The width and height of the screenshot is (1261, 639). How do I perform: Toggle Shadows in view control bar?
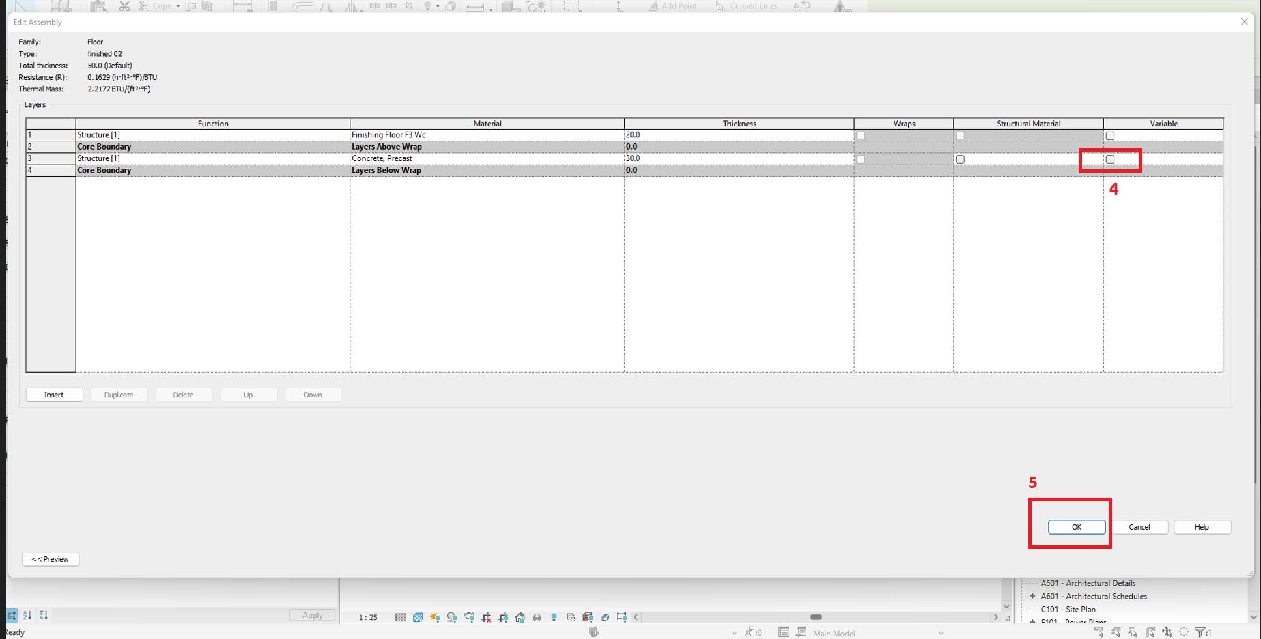[x=452, y=617]
